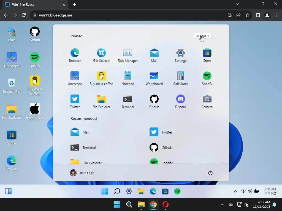Open Task Manager from Start menu
The width and height of the screenshot is (282, 211).
tap(128, 55)
